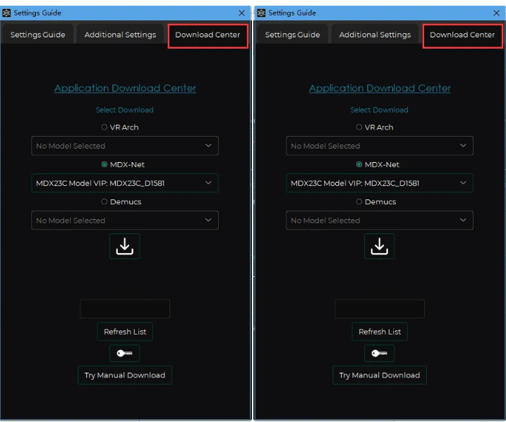Expand the VR Arch model dropdown in the left window

(125, 146)
